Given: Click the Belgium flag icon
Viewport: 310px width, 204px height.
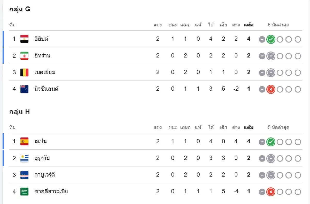Looking at the screenshot, I should (24, 72).
